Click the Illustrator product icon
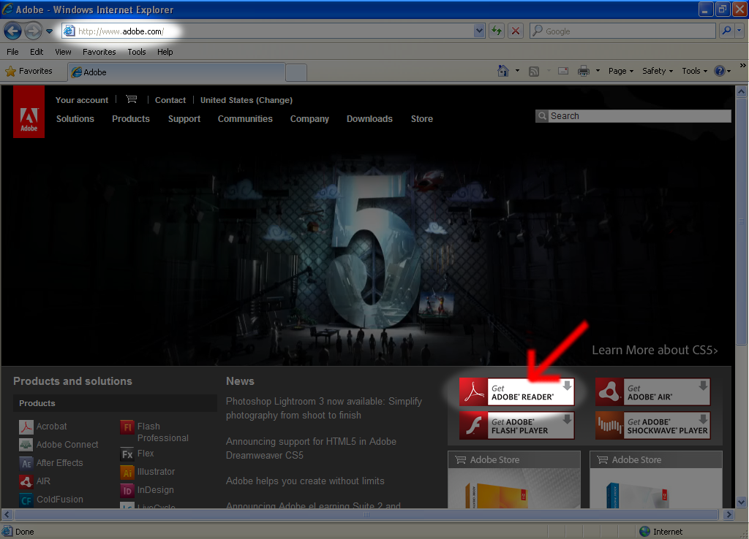The height and width of the screenshot is (539, 749). pyautogui.click(x=127, y=473)
